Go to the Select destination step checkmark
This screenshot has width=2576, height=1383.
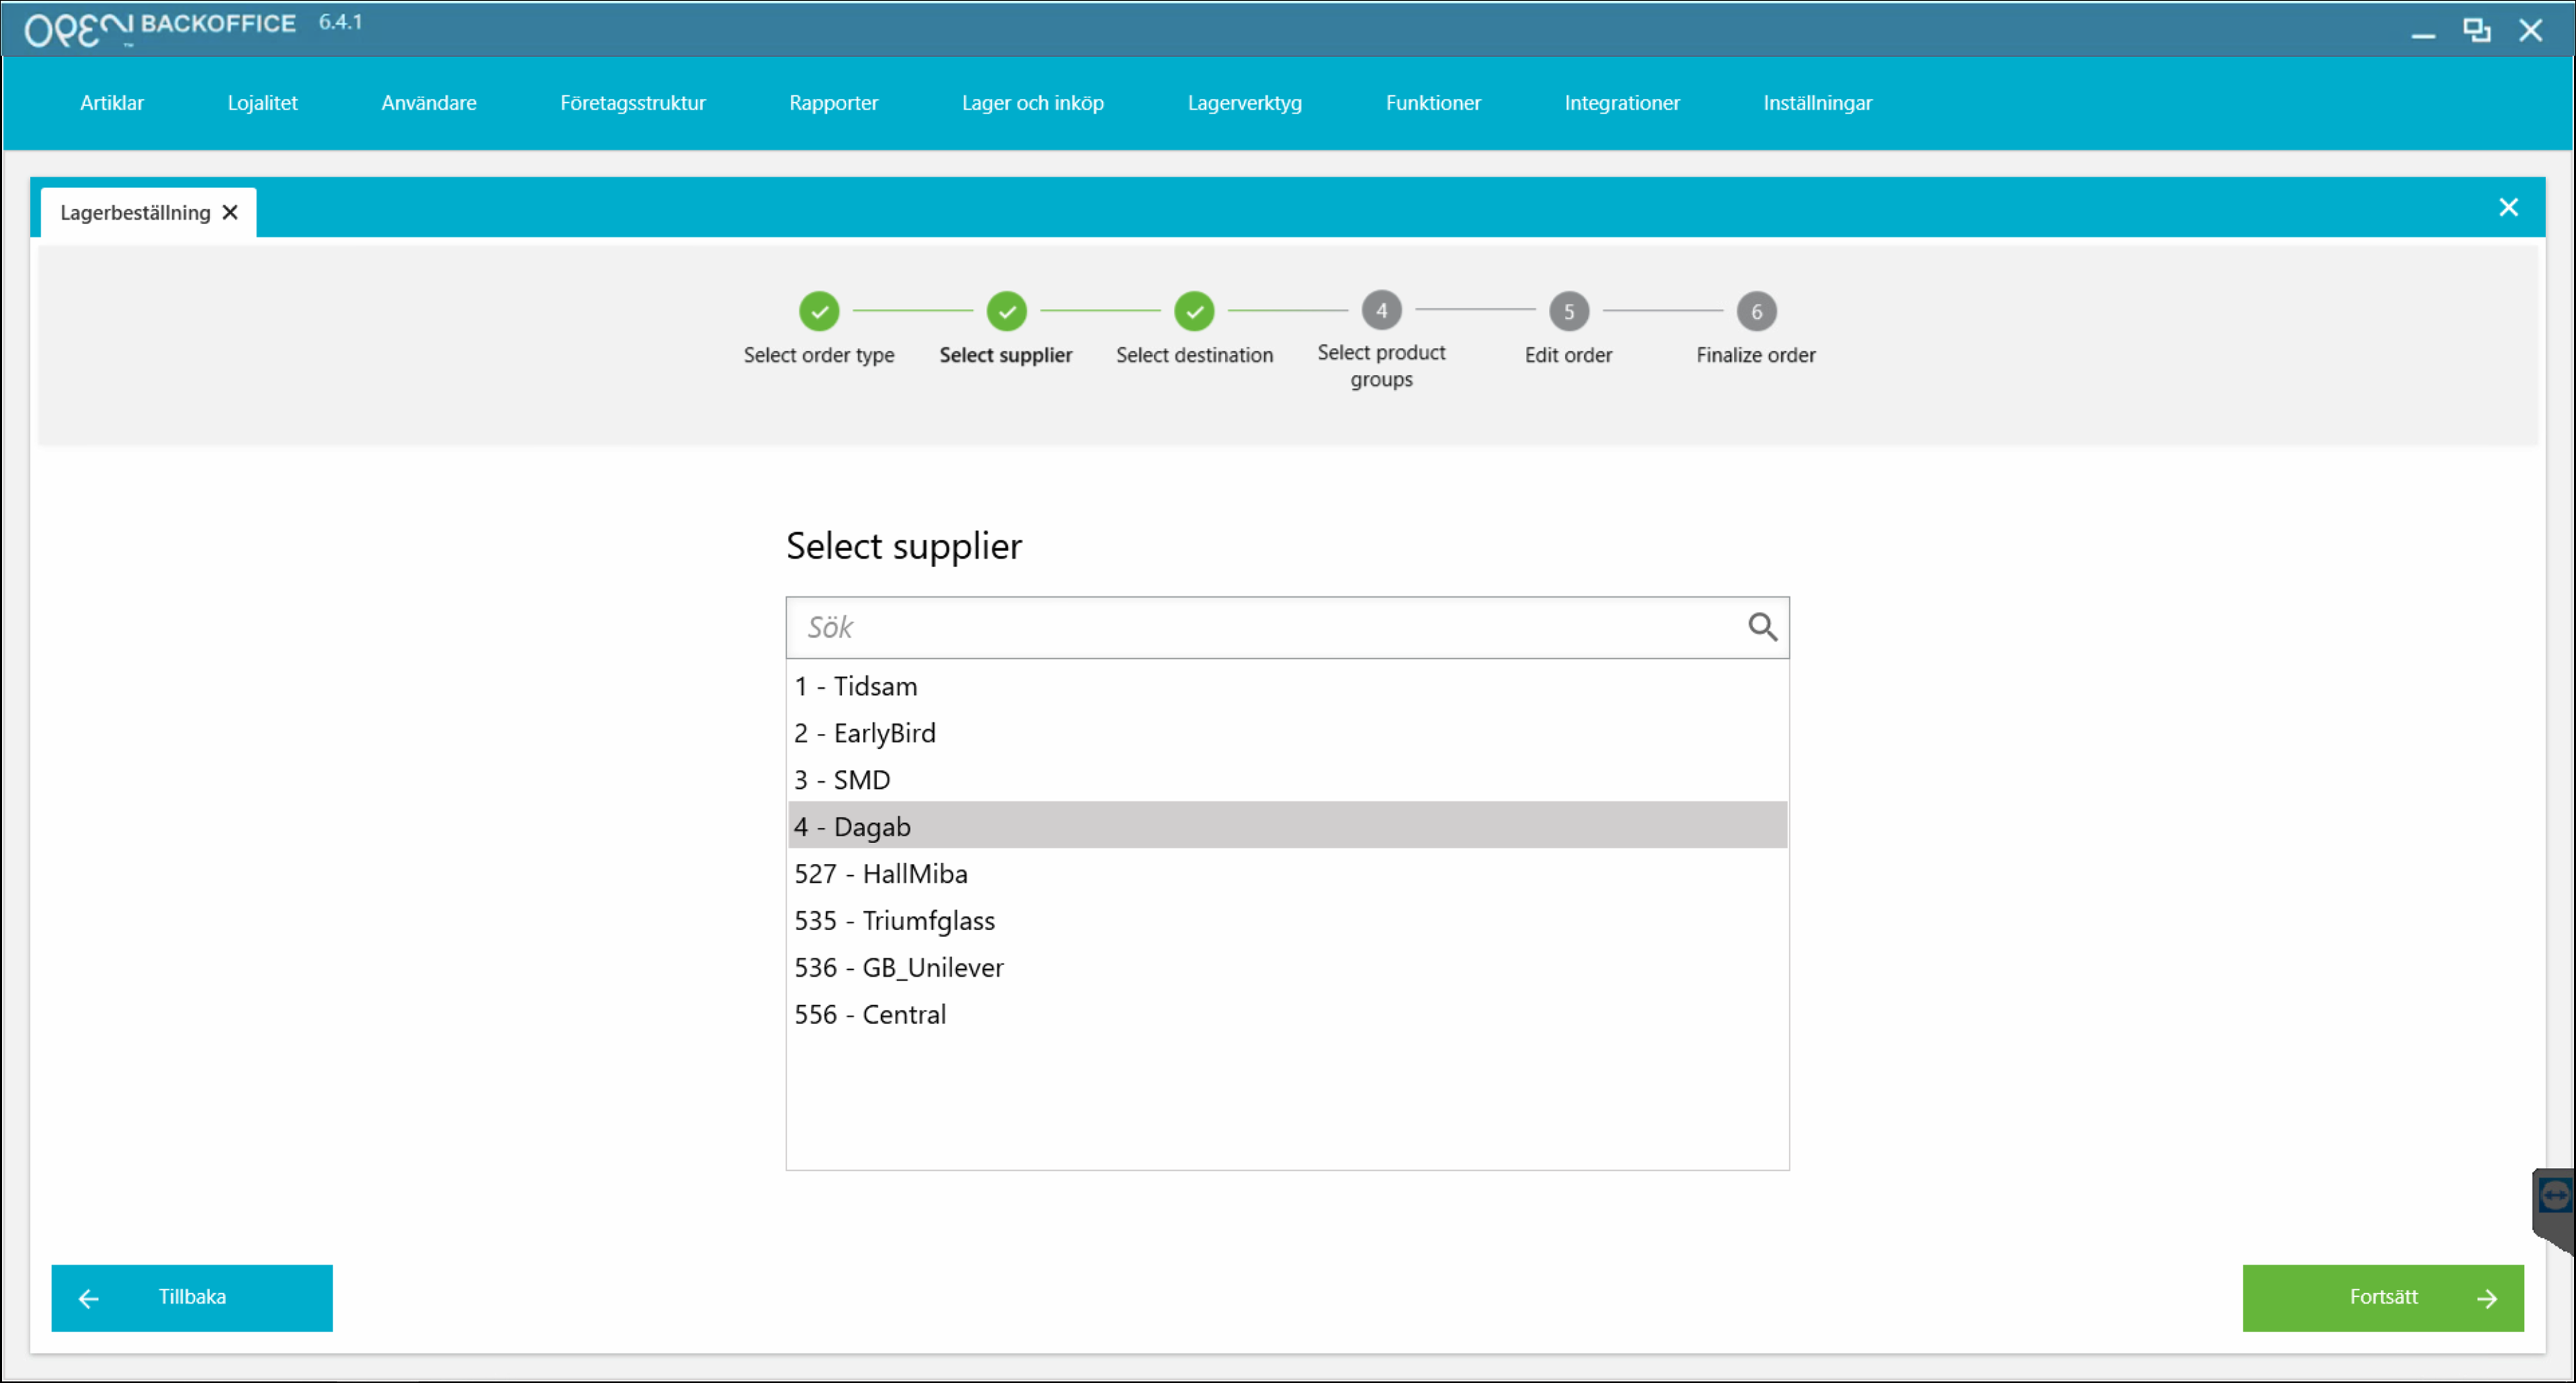point(1194,311)
